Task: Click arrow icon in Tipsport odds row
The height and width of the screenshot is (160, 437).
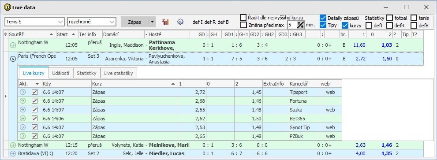Action: point(22,92)
